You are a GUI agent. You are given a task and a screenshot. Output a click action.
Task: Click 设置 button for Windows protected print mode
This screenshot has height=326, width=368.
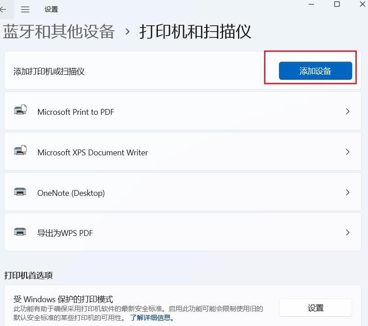315,308
